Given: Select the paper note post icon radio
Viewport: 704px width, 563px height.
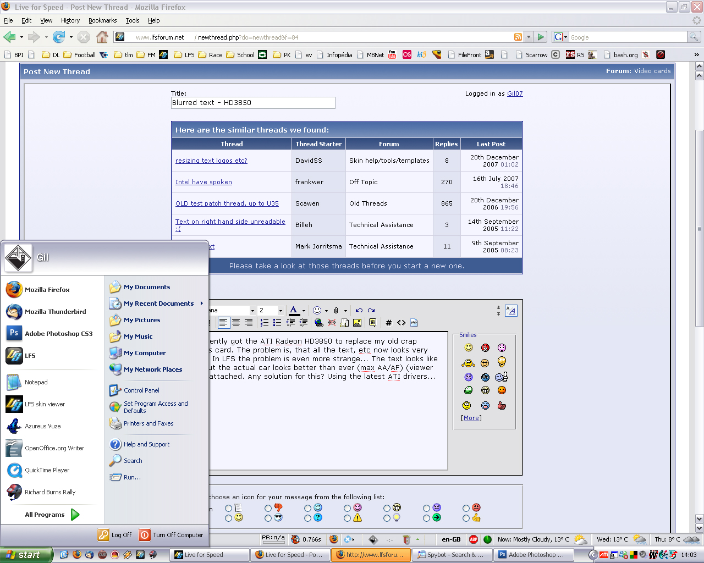Looking at the screenshot, I should 228,508.
